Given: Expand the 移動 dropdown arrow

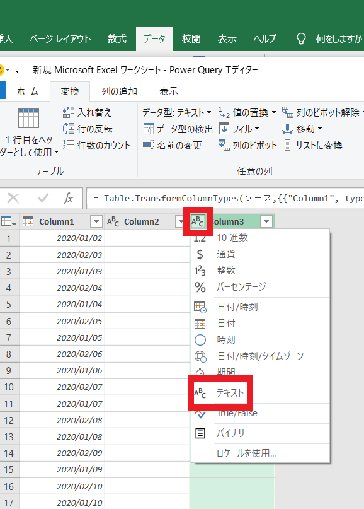Looking at the screenshot, I should (x=320, y=129).
